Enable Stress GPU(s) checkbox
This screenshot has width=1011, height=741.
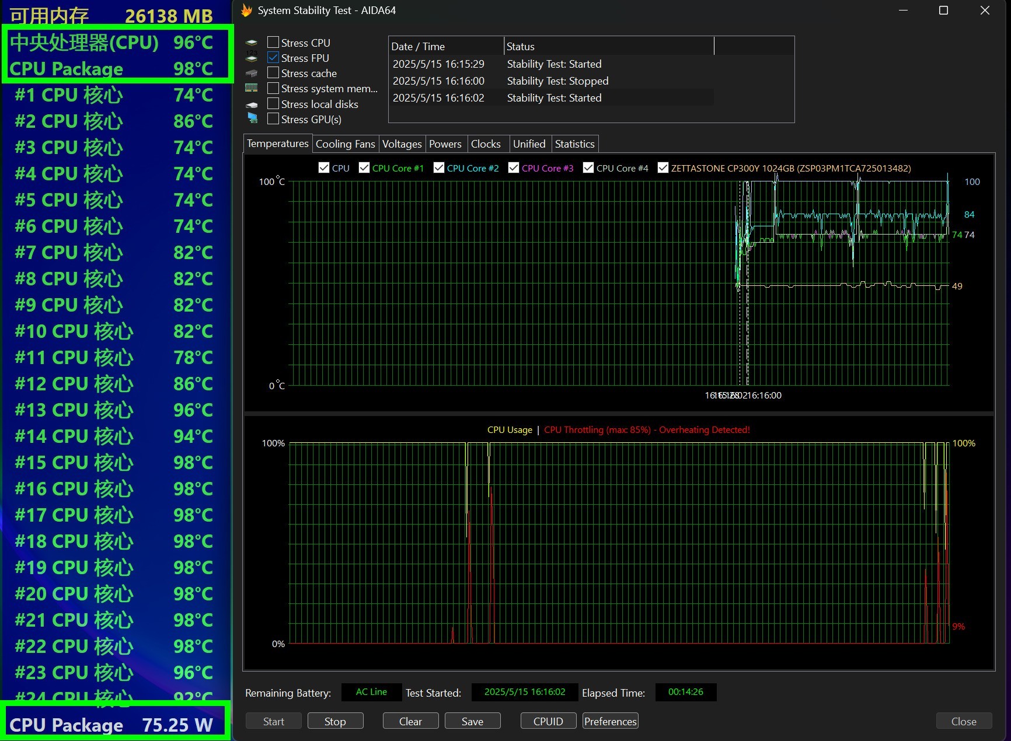pyautogui.click(x=273, y=119)
